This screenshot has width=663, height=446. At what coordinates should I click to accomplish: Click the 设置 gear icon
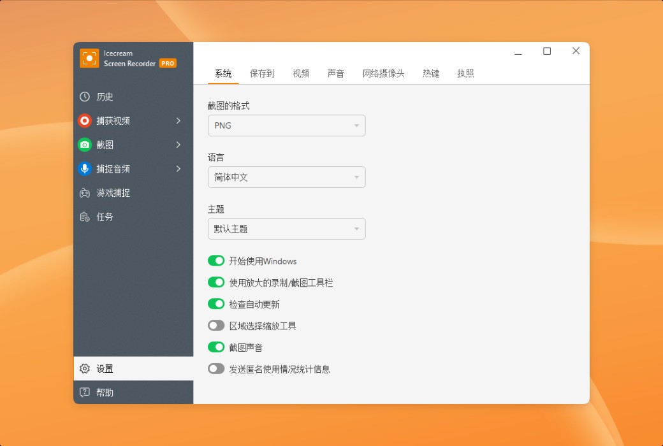tap(84, 368)
